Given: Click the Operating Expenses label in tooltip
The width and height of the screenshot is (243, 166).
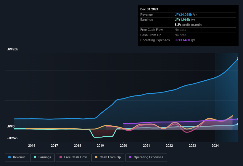Looking at the screenshot, I should pos(155,40).
